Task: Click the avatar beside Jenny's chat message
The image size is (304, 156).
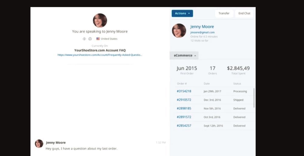Action: pyautogui.click(x=39, y=144)
